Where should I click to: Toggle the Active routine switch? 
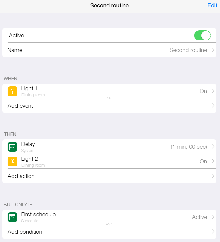tap(202, 35)
